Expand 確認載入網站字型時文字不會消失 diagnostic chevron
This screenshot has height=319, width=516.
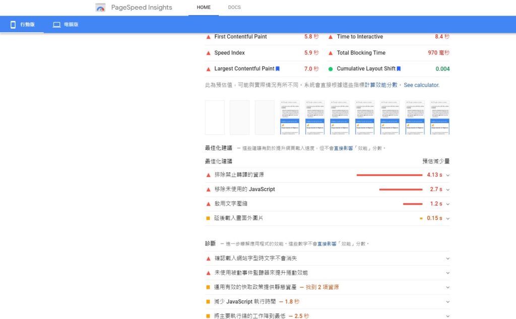coord(447,259)
